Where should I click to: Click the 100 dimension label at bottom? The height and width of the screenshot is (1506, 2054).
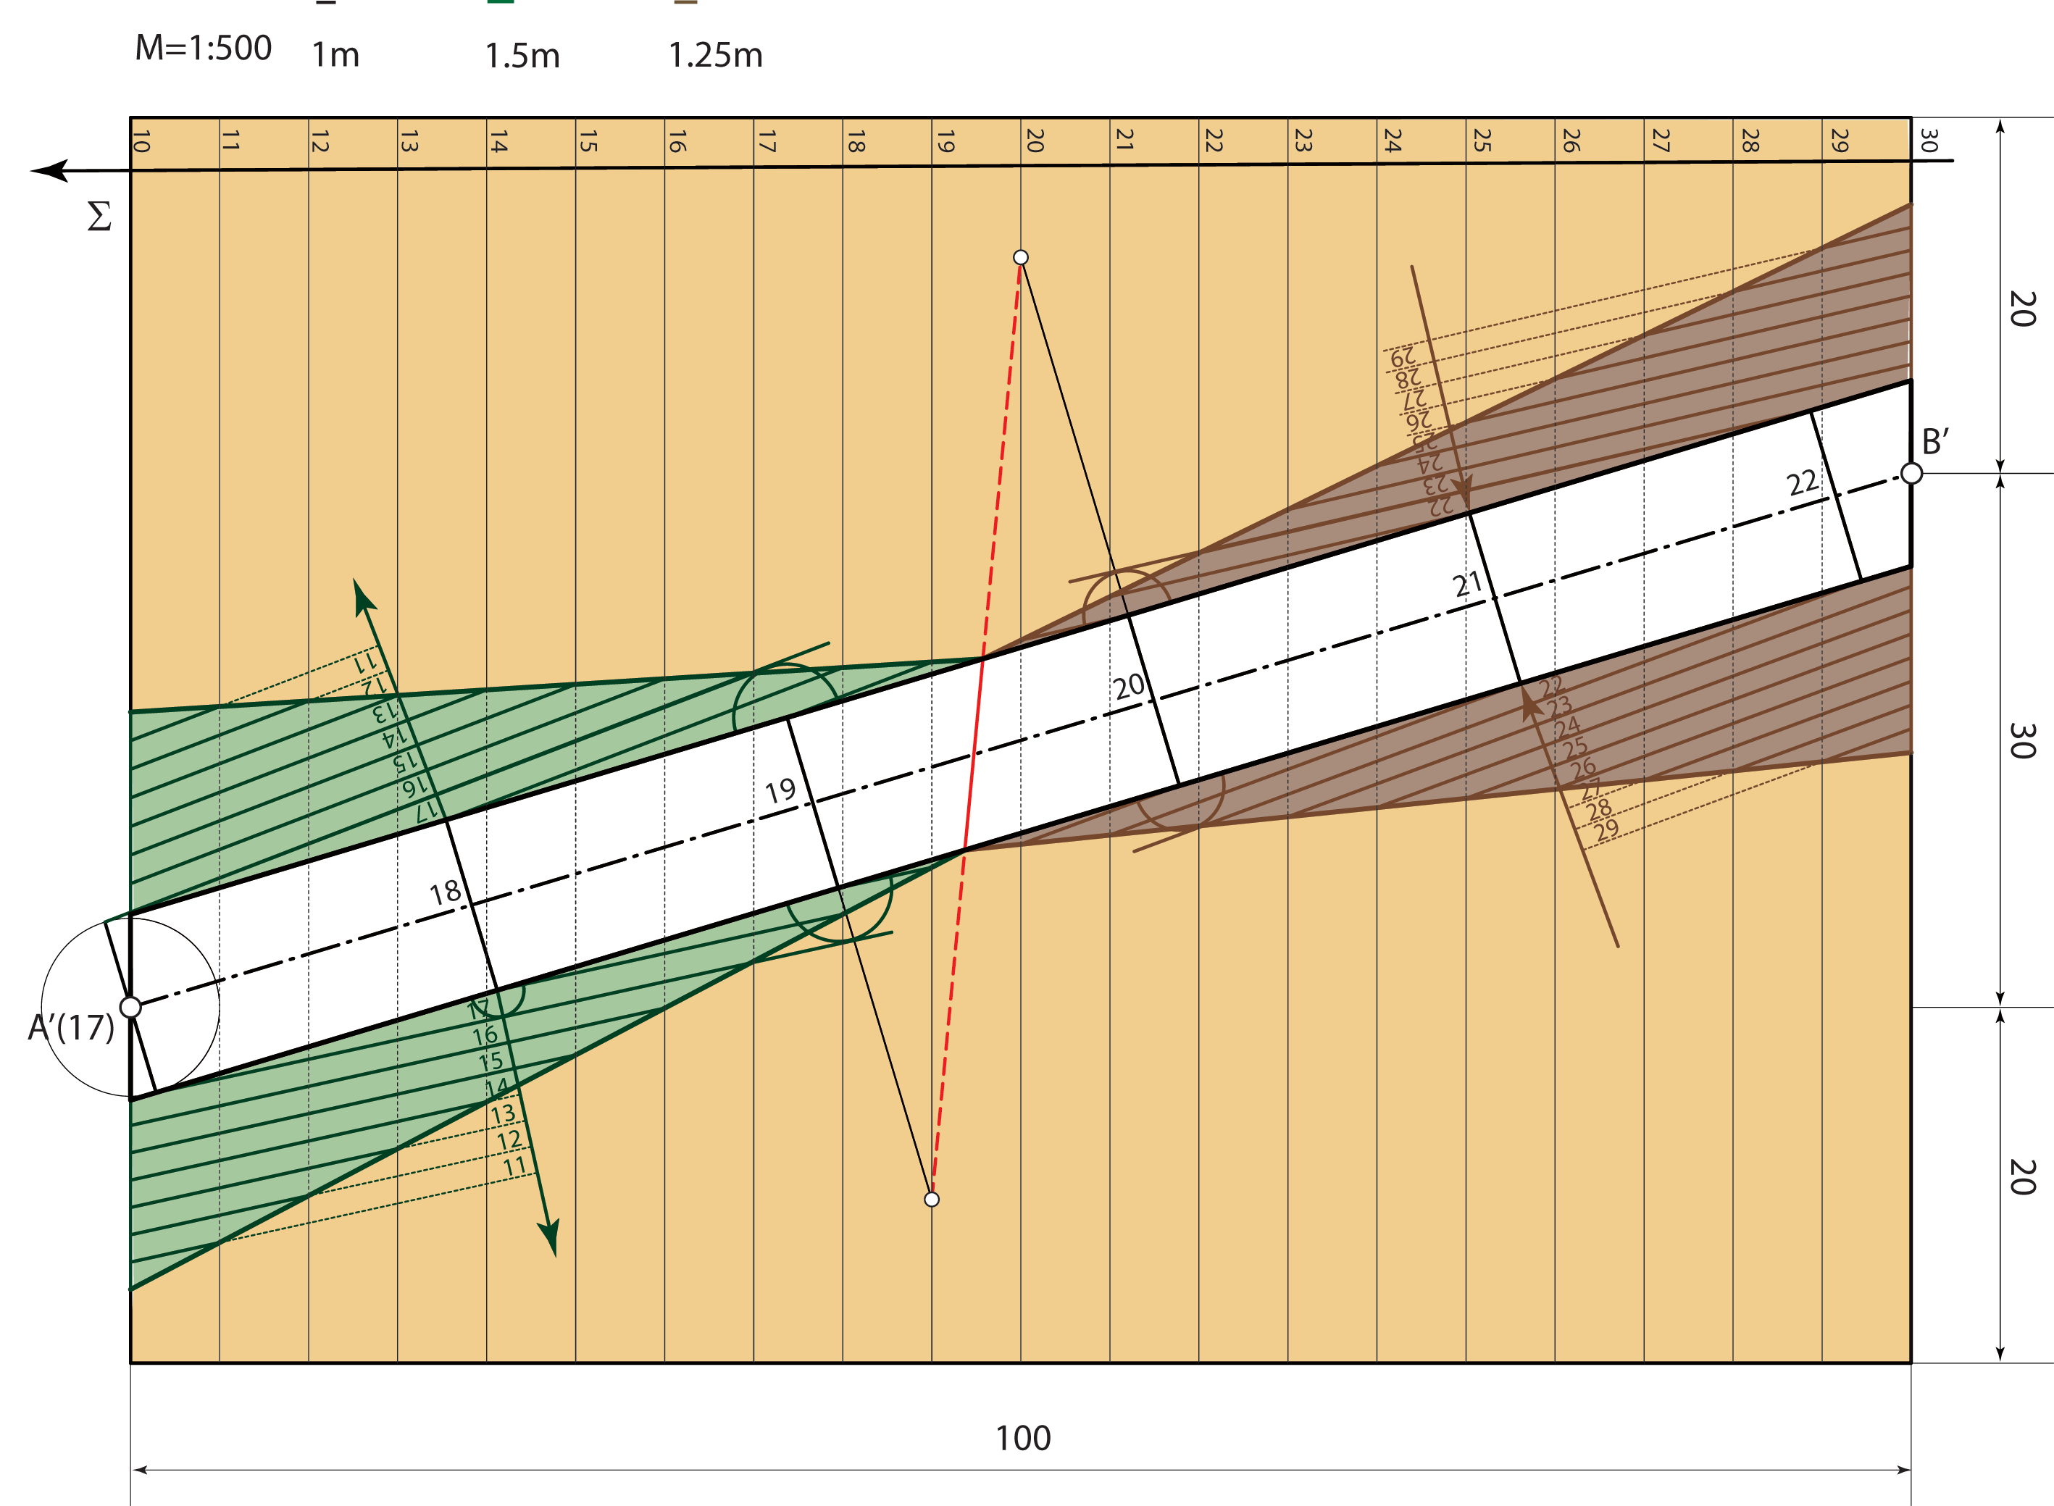pos(1023,1439)
